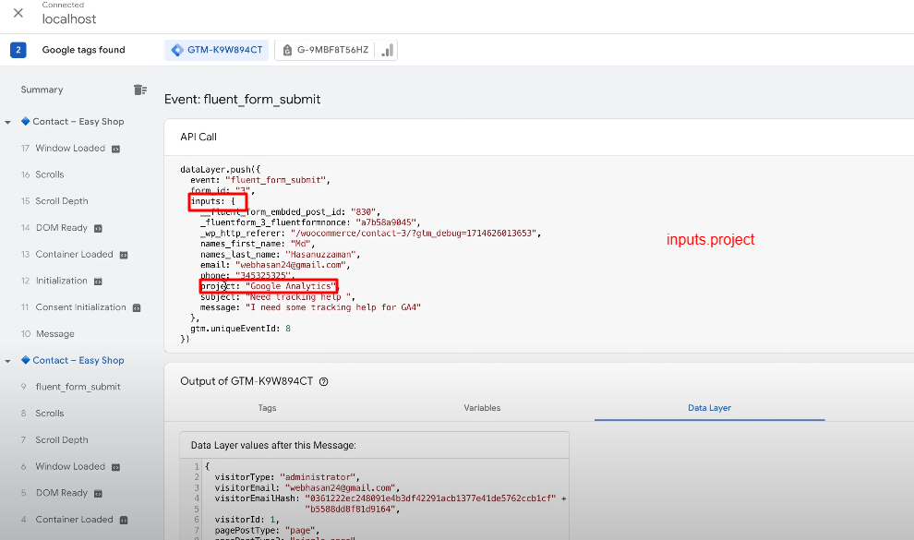The image size is (914, 540).
Task: Open the Summary view
Action: 42,90
